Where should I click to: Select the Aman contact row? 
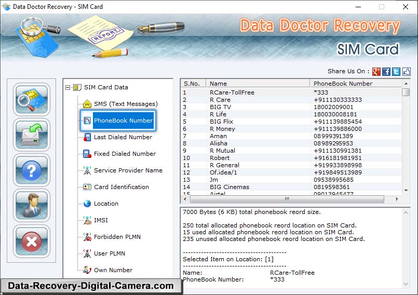pyautogui.click(x=291, y=136)
